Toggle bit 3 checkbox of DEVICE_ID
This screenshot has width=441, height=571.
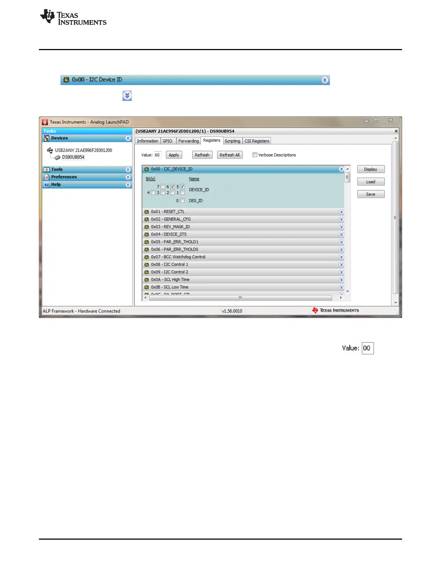[x=163, y=192]
